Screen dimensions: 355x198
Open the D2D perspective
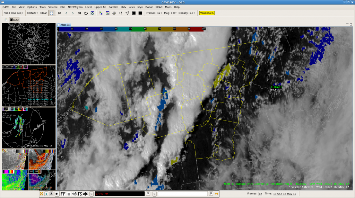(x=14, y=20)
